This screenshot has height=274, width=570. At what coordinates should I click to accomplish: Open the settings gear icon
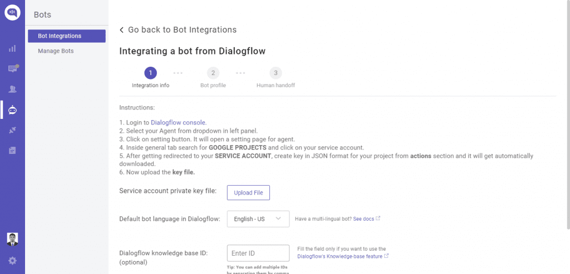pos(12,260)
